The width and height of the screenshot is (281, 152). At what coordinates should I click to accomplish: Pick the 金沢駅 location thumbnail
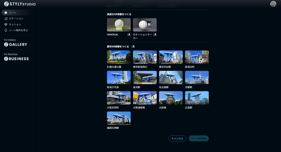145,77
